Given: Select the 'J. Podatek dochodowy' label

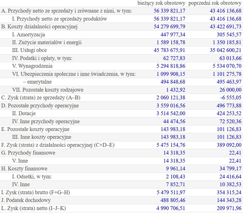Looking at the screenshot, I should click(26, 200).
